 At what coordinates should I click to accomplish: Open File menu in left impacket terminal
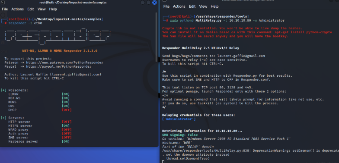coord(5,9)
